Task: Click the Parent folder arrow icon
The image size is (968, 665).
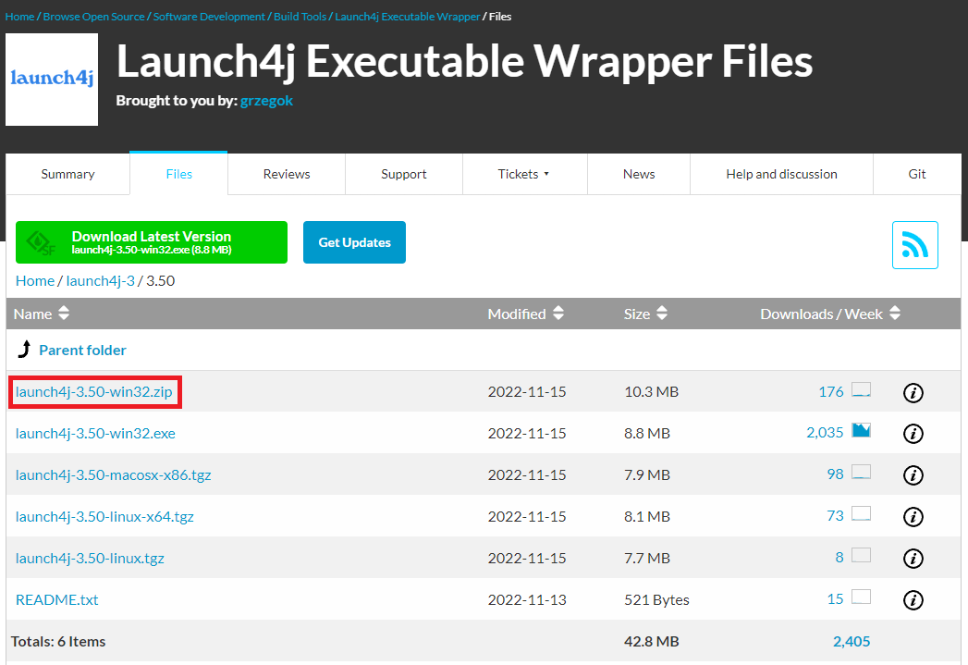Action: [23, 350]
